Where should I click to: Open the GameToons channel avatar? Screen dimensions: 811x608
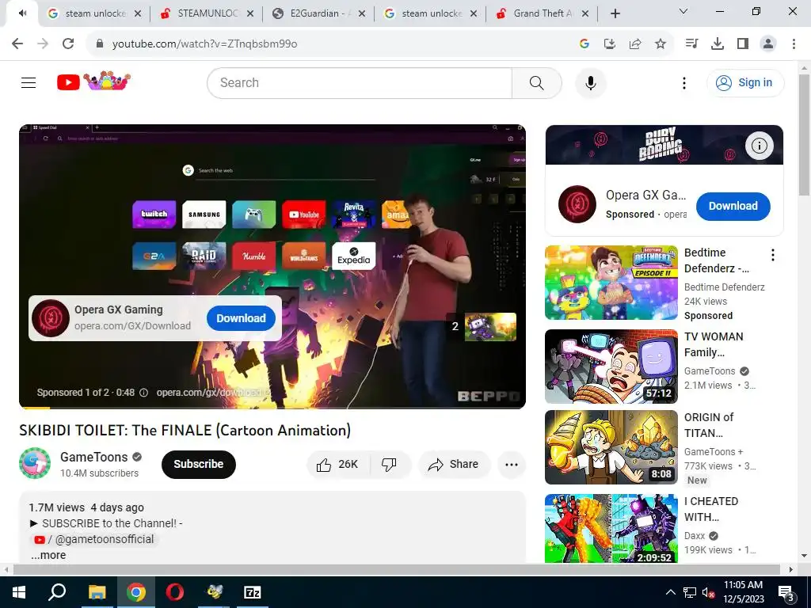(35, 463)
